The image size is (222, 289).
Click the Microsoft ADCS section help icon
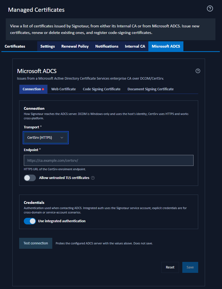198,71
